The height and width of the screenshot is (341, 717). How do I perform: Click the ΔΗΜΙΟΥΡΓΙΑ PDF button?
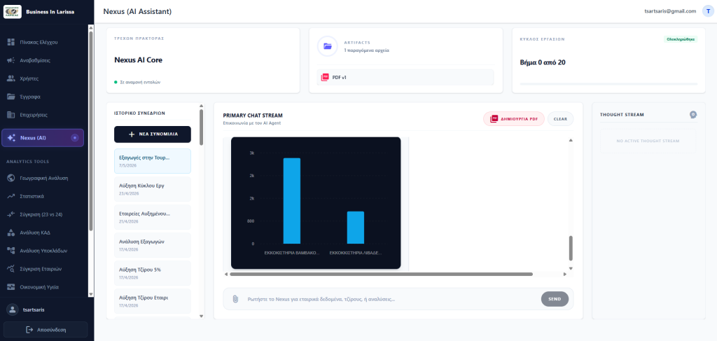514,119
